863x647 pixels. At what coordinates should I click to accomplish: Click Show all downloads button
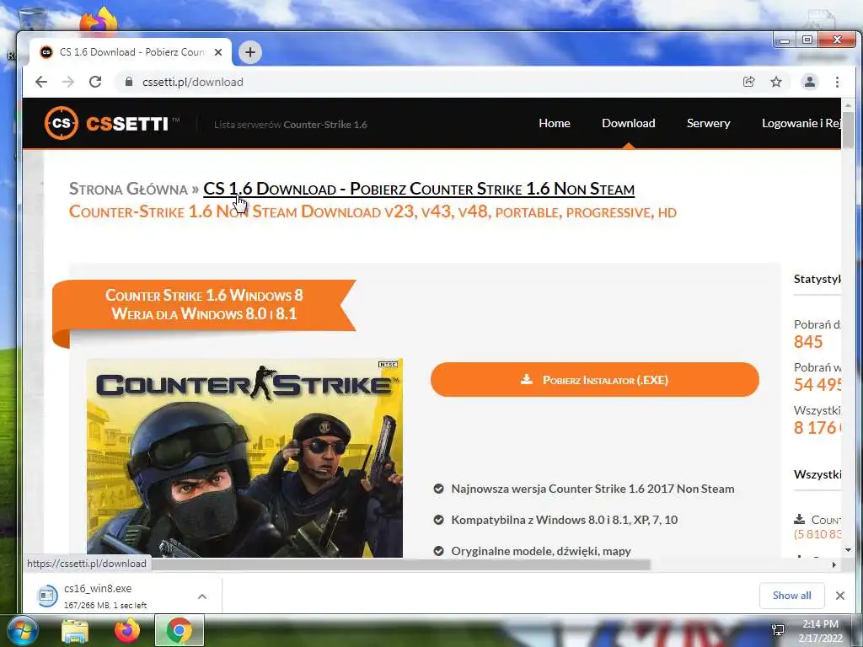tap(791, 596)
